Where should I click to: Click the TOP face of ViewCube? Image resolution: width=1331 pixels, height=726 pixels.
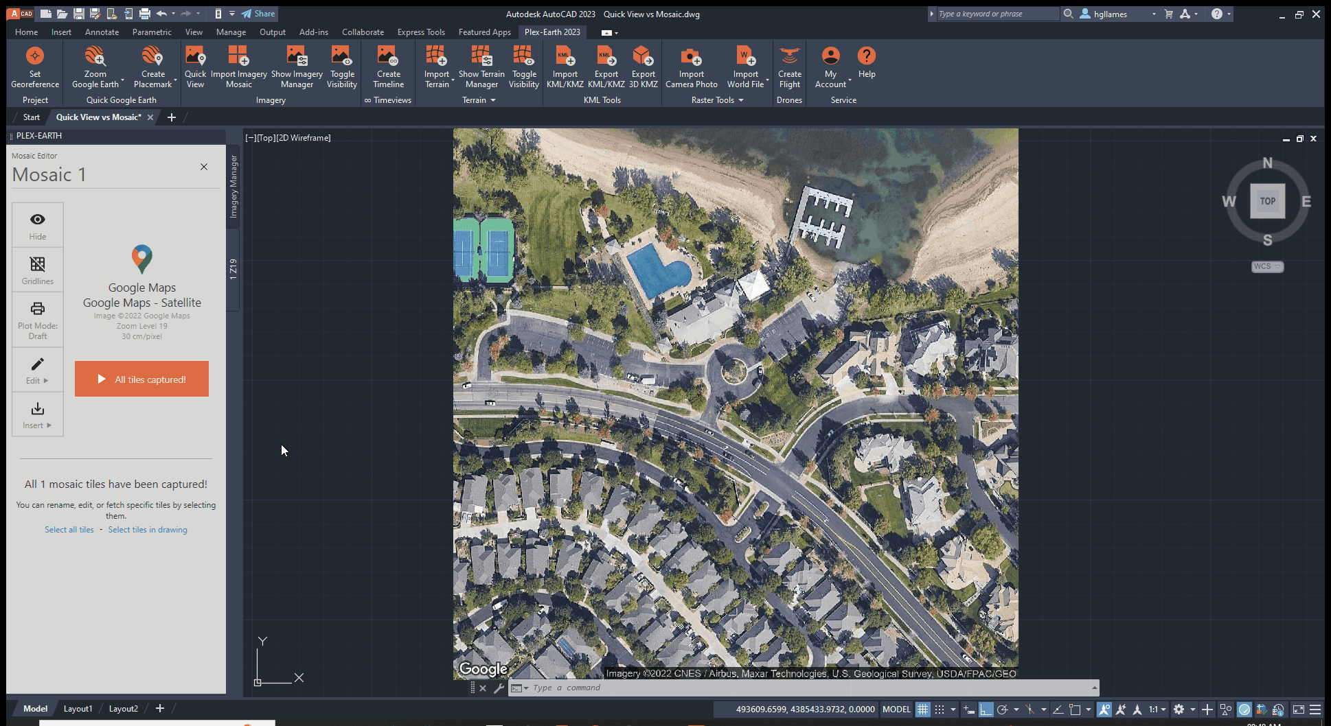(x=1268, y=201)
